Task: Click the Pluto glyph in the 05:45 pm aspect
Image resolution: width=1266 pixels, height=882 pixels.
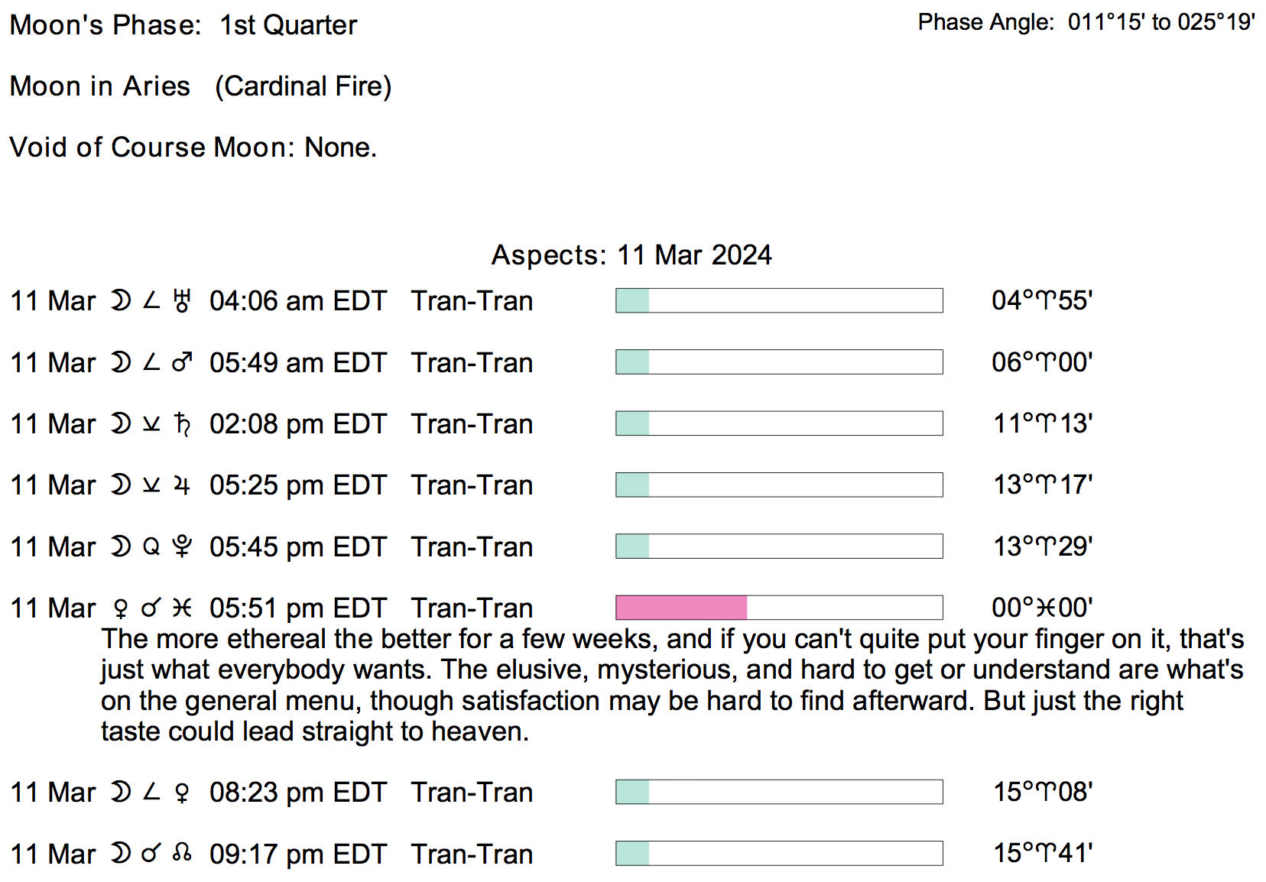Action: (x=181, y=546)
